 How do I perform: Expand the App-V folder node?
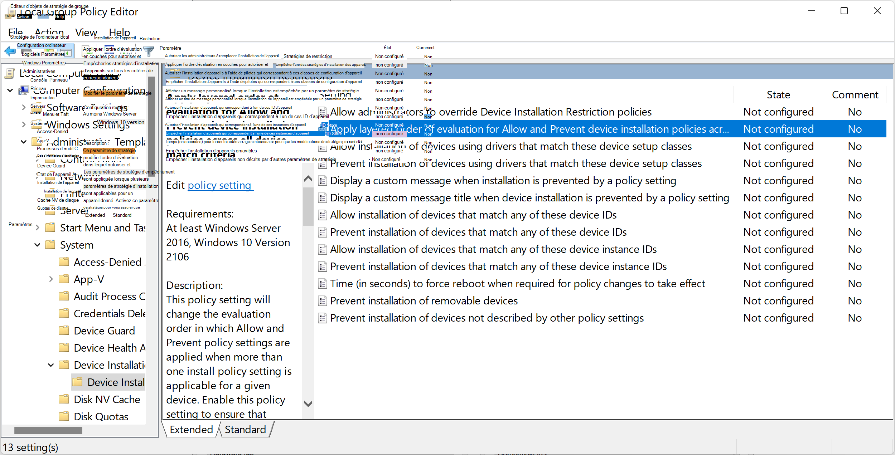pos(51,279)
